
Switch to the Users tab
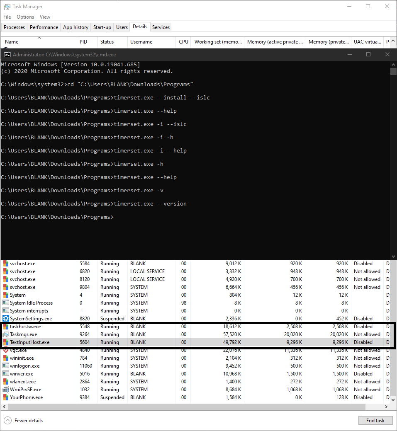[122, 27]
